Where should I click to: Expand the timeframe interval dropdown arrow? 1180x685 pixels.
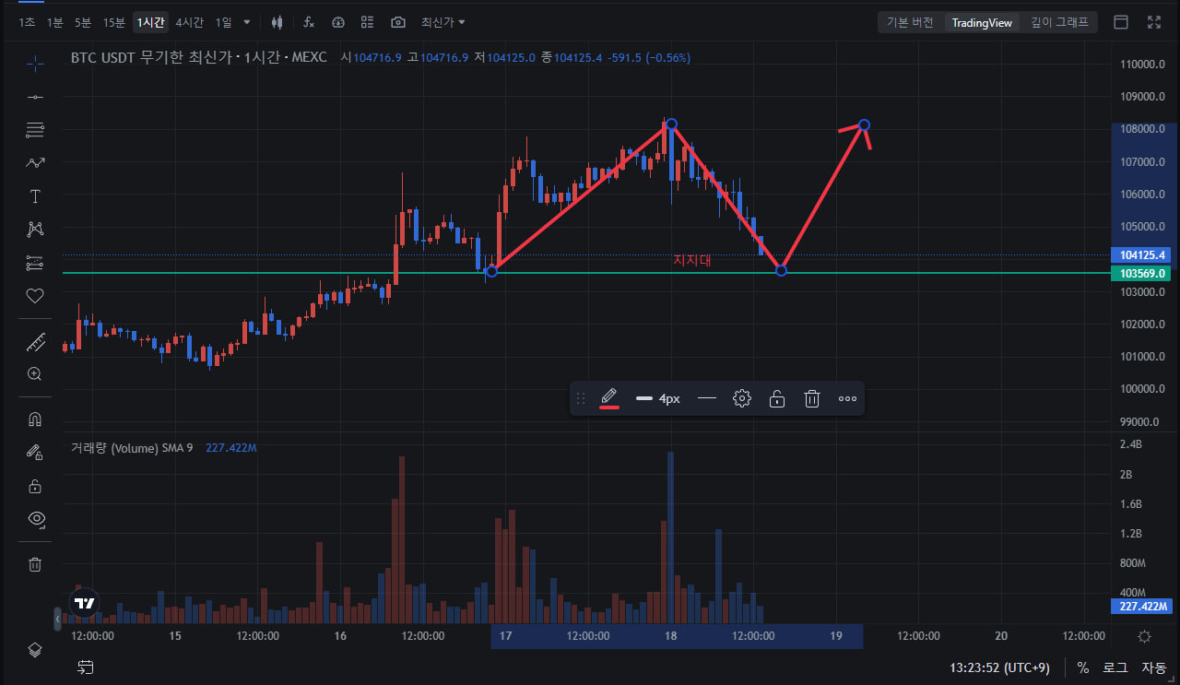(x=246, y=22)
